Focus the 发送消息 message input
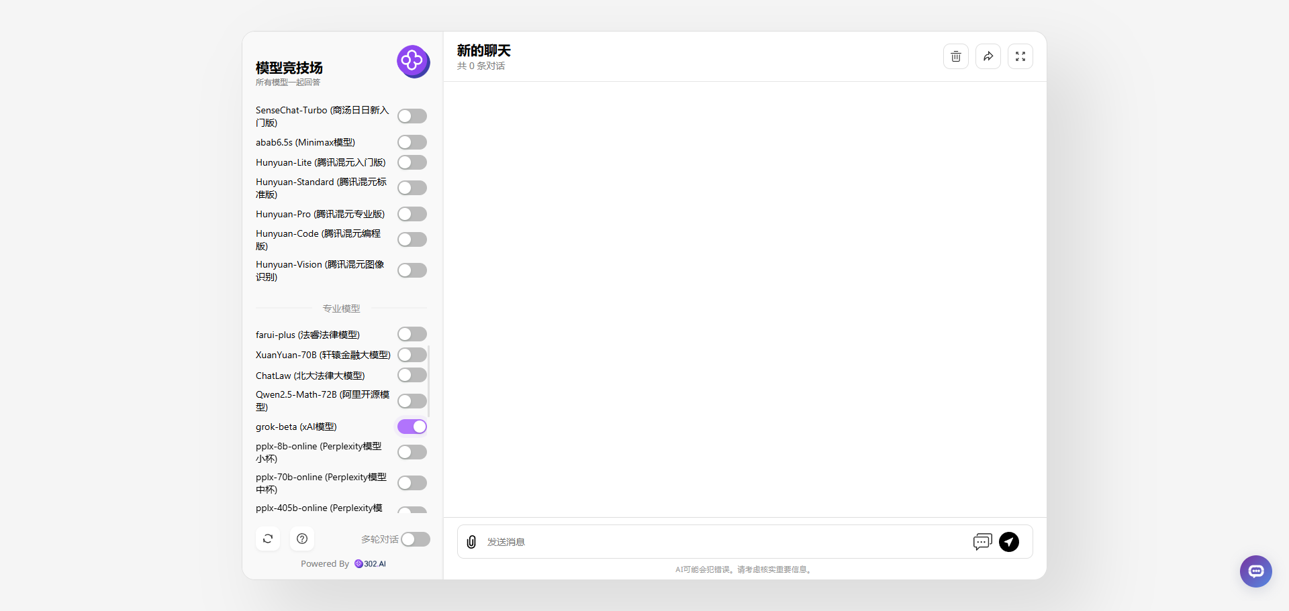 pyautogui.click(x=725, y=542)
